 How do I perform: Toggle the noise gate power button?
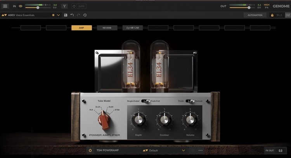point(74,6)
